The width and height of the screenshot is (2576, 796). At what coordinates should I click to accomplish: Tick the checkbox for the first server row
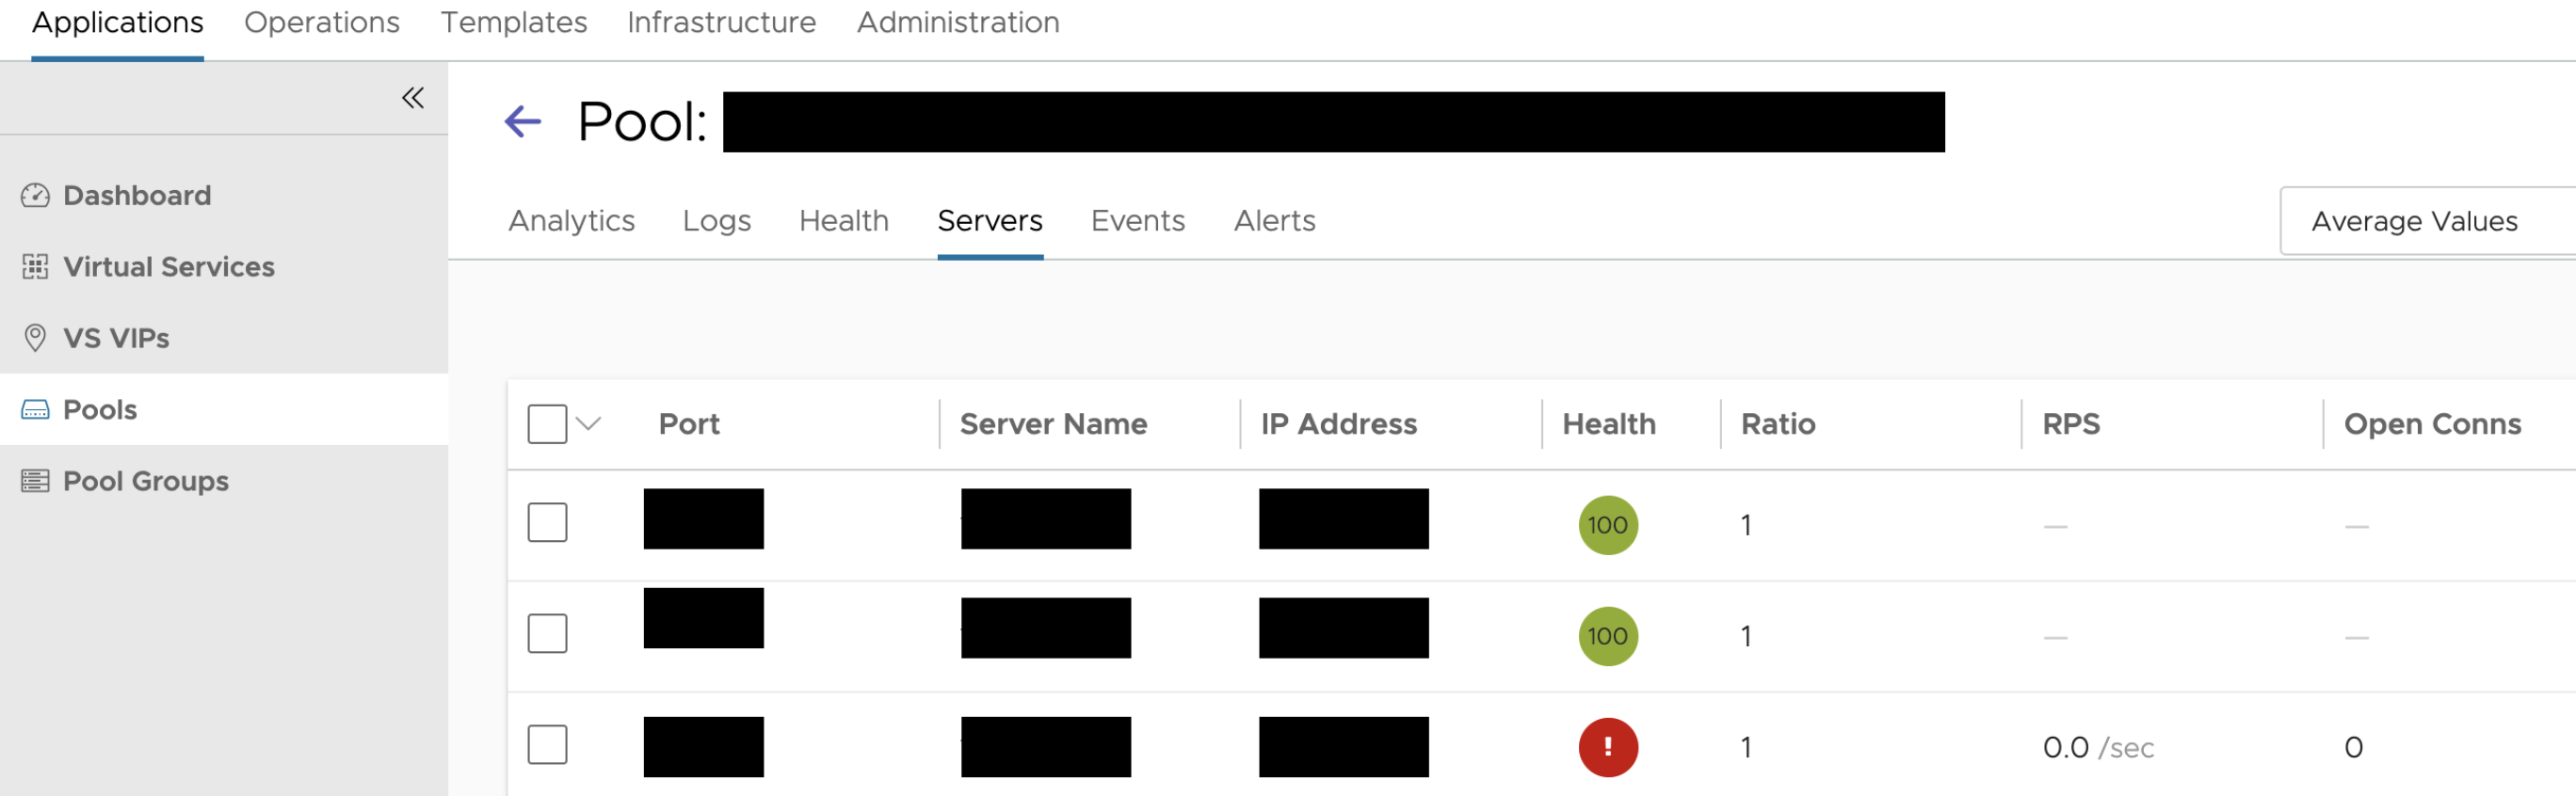point(547,522)
